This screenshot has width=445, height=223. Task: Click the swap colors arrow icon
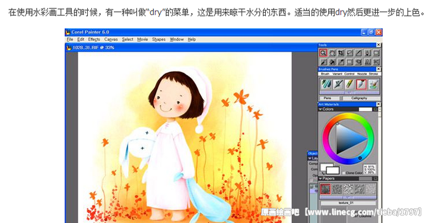click(x=323, y=173)
